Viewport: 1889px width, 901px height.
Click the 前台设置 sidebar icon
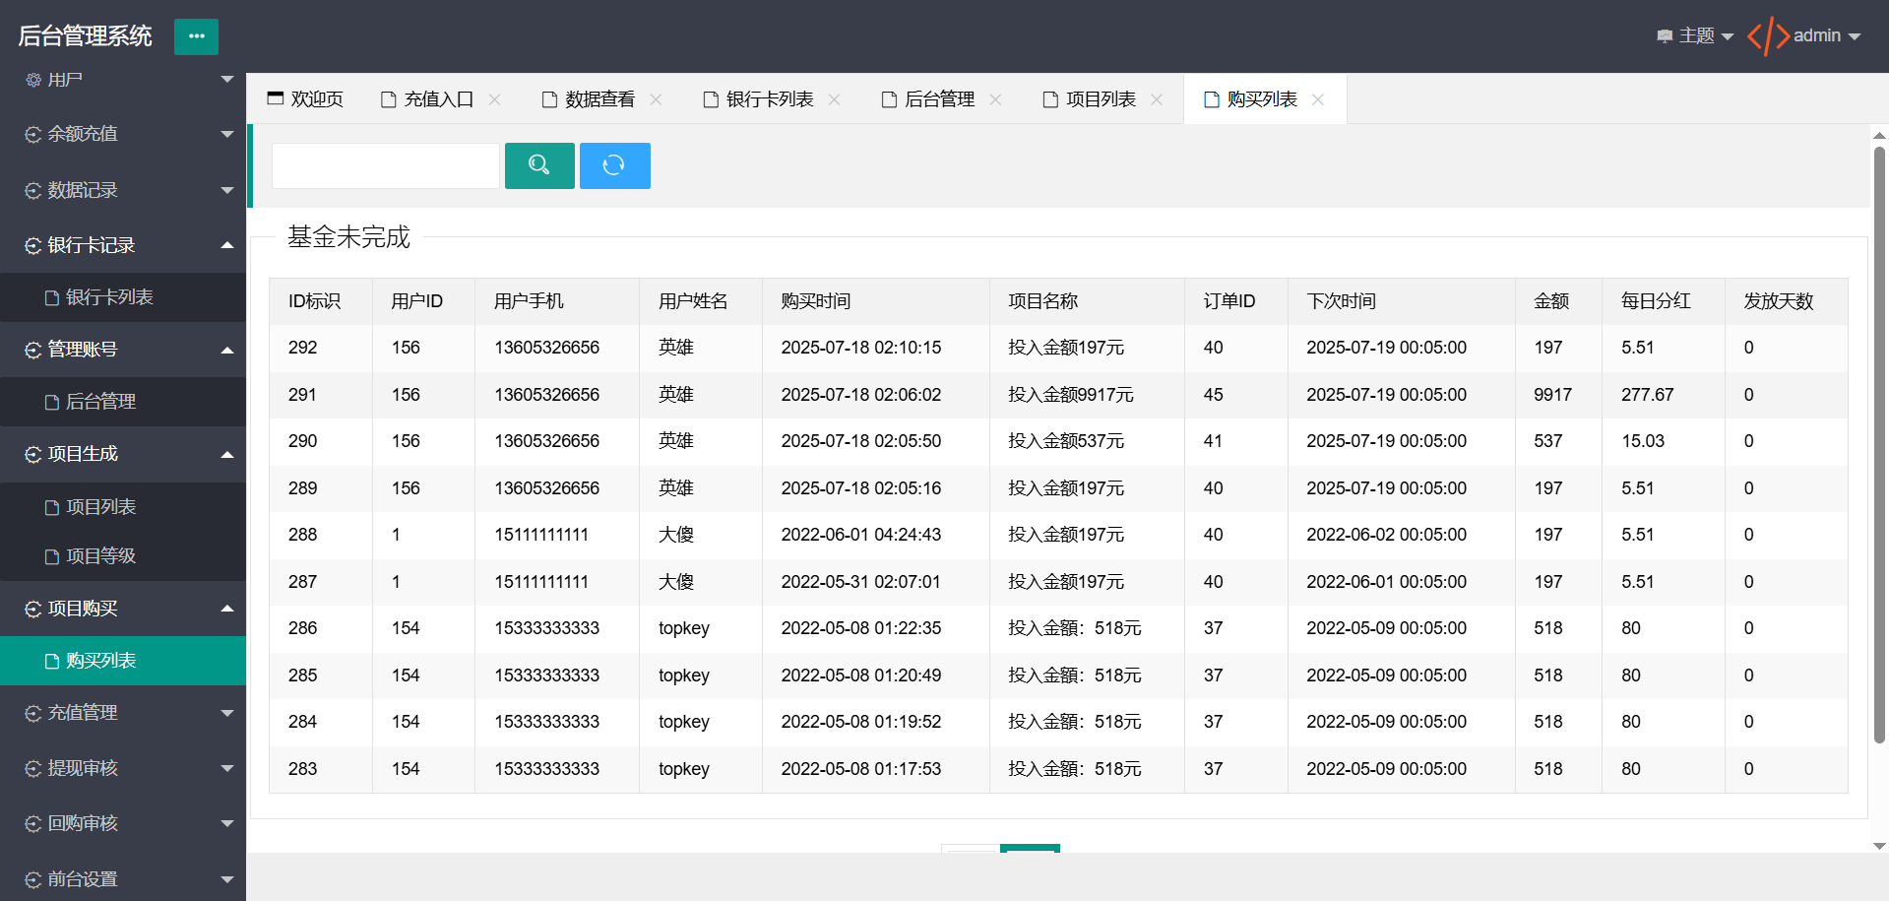[x=33, y=880]
